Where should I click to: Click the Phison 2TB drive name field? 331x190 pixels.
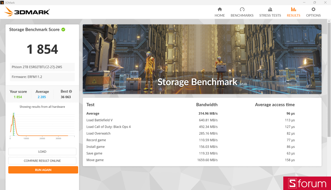tap(42, 67)
